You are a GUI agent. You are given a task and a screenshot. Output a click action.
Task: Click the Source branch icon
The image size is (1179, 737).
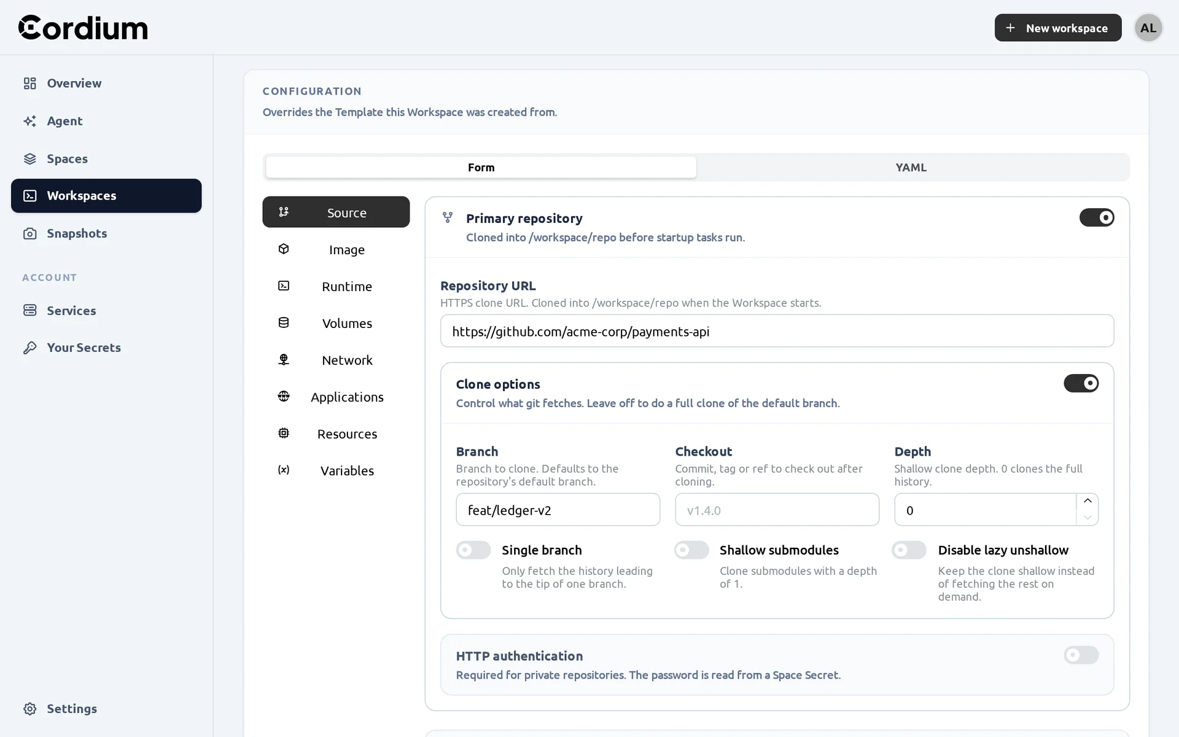point(284,212)
